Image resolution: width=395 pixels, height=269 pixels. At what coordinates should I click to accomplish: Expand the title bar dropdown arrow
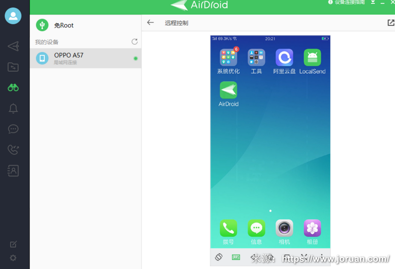[373, 2]
